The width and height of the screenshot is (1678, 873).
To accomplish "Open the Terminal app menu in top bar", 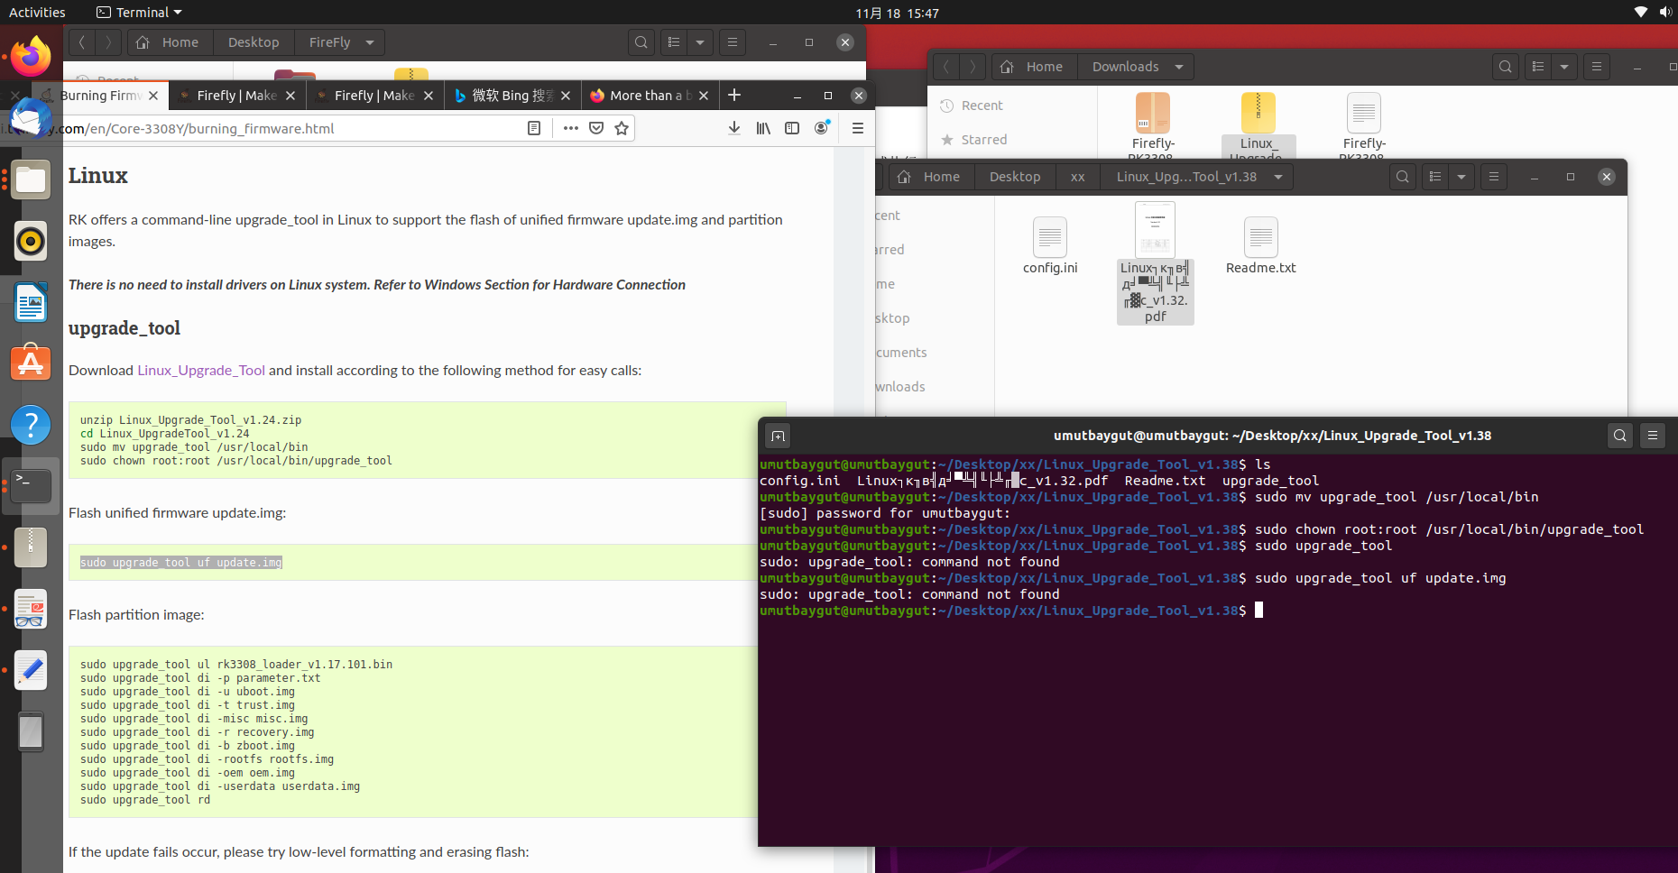I will [140, 13].
